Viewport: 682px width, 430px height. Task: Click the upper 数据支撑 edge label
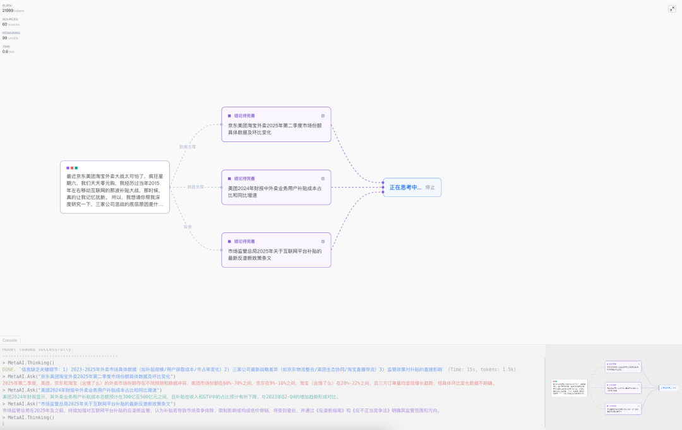point(188,146)
